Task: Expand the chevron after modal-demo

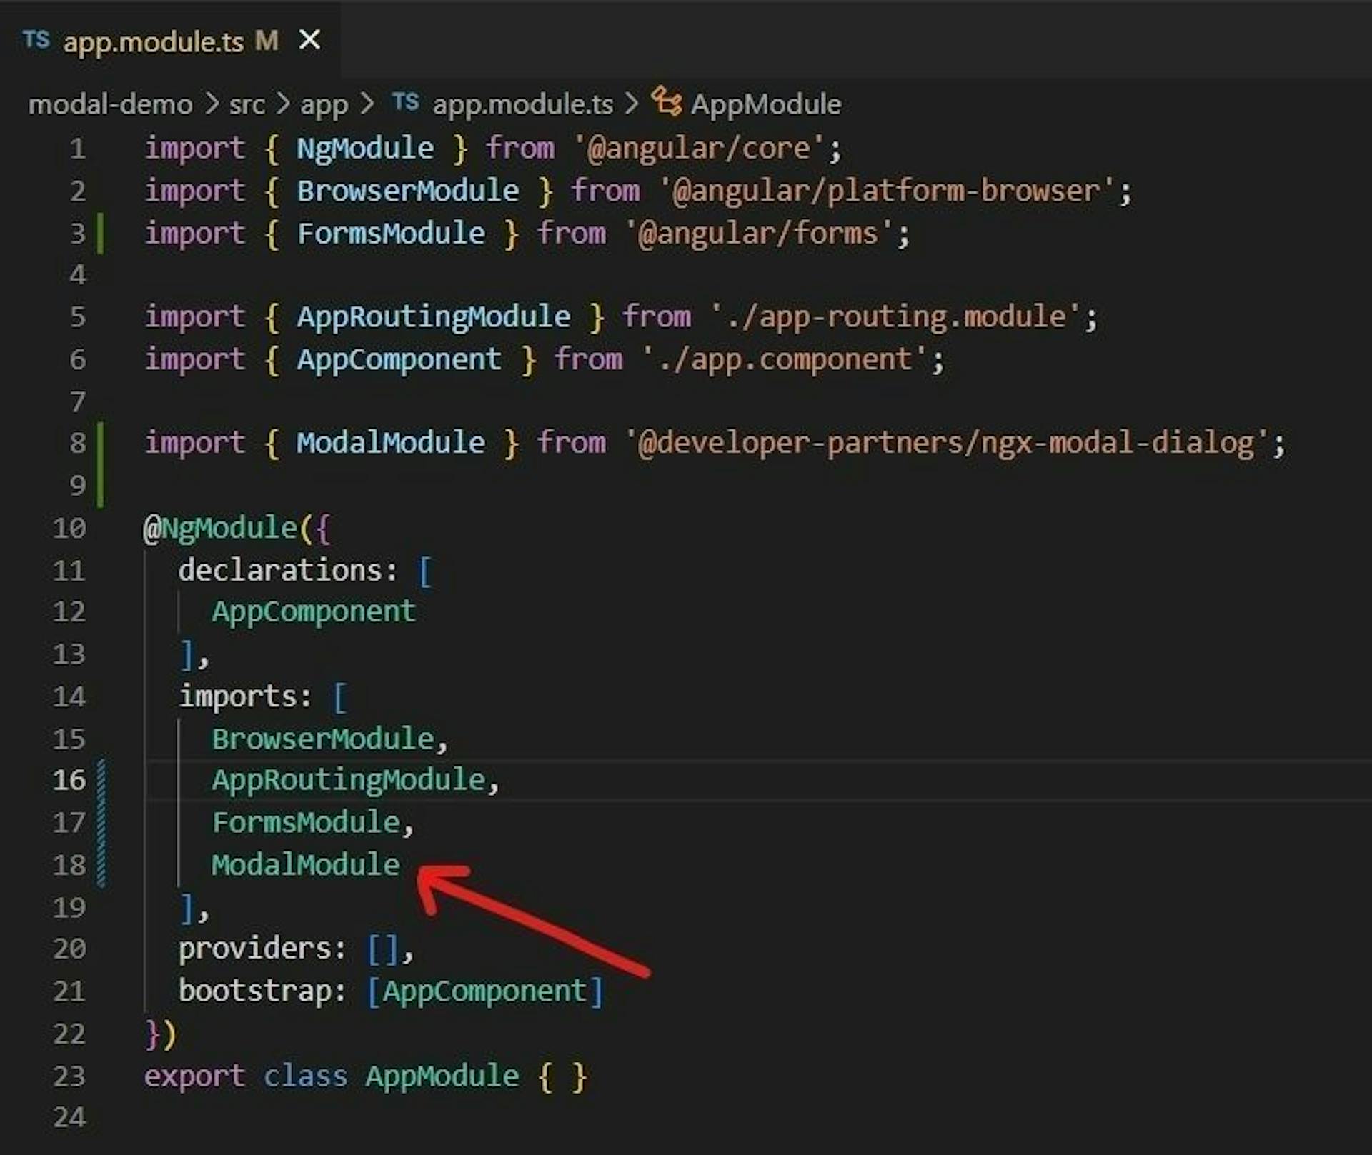Action: [x=210, y=104]
